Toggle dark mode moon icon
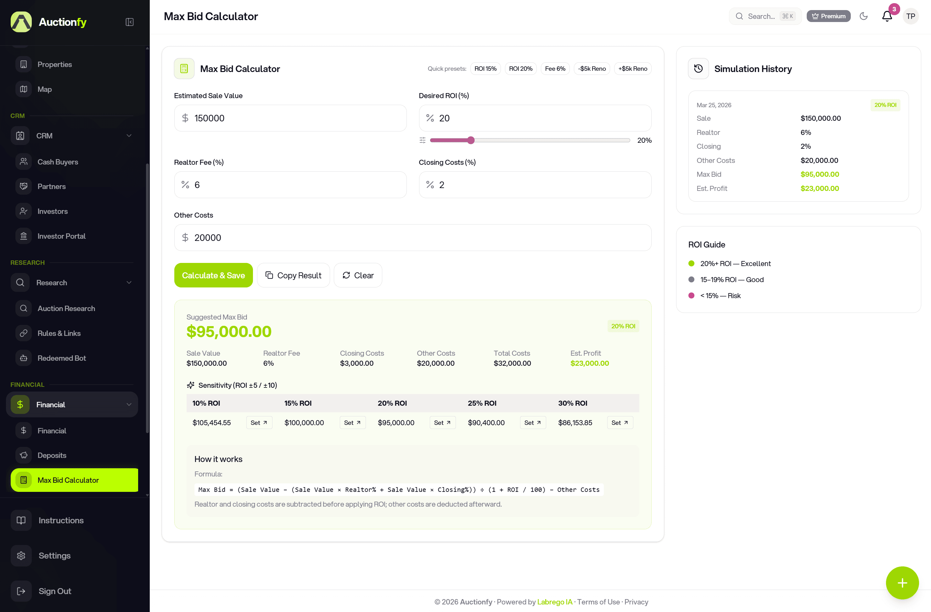 [864, 16]
